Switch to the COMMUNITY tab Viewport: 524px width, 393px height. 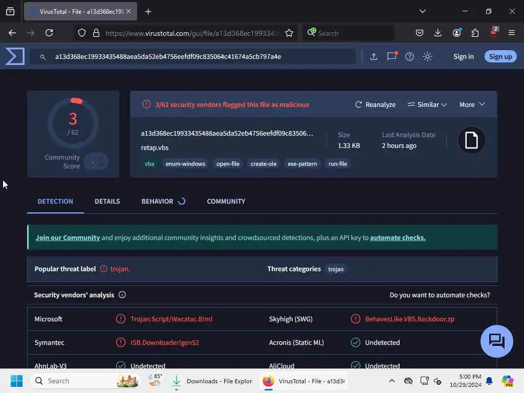click(226, 201)
